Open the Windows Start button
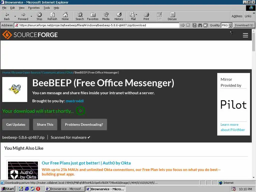256x192 pixels. pos(8,189)
